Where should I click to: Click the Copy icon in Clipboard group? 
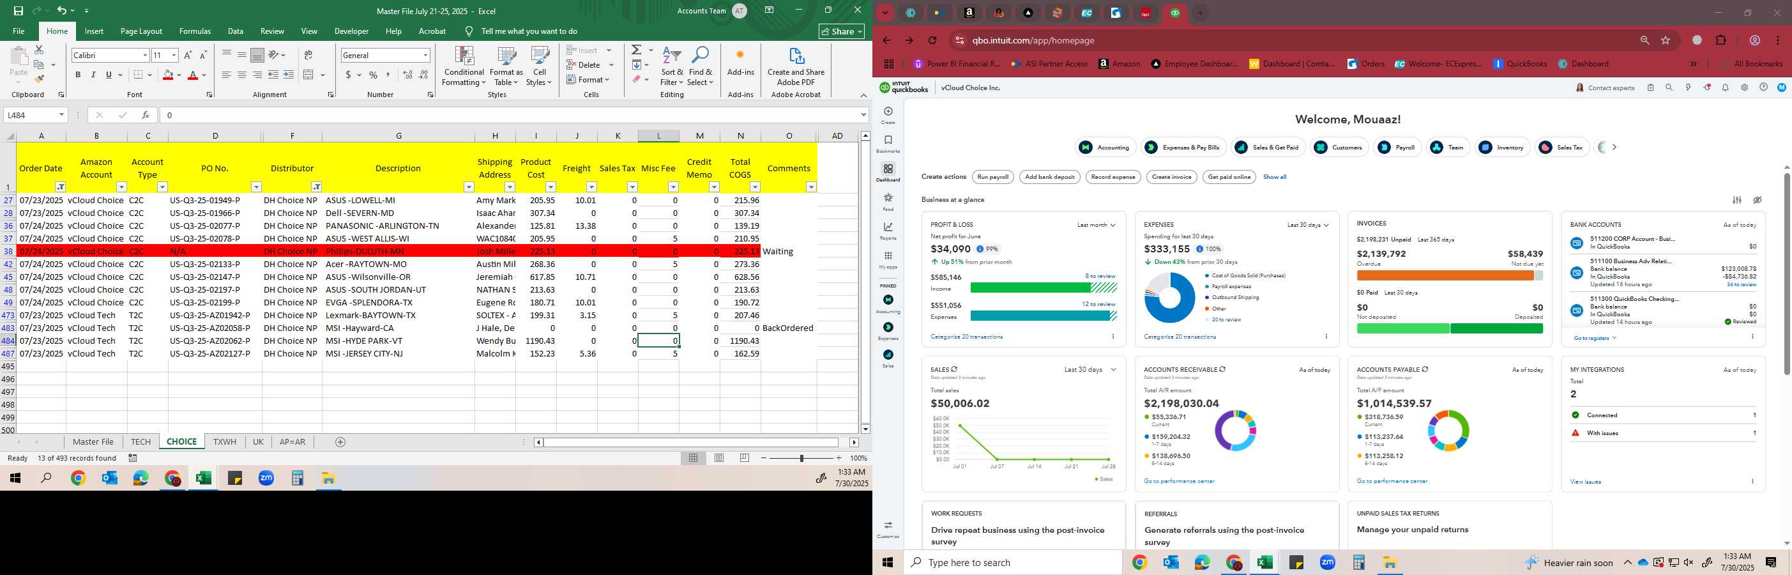pos(40,65)
